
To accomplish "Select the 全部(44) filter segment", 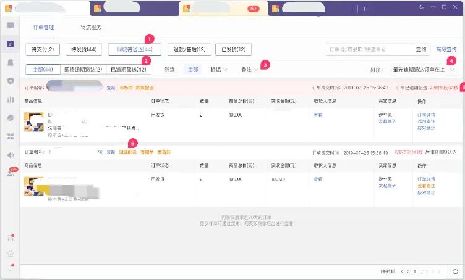I will 43,70.
